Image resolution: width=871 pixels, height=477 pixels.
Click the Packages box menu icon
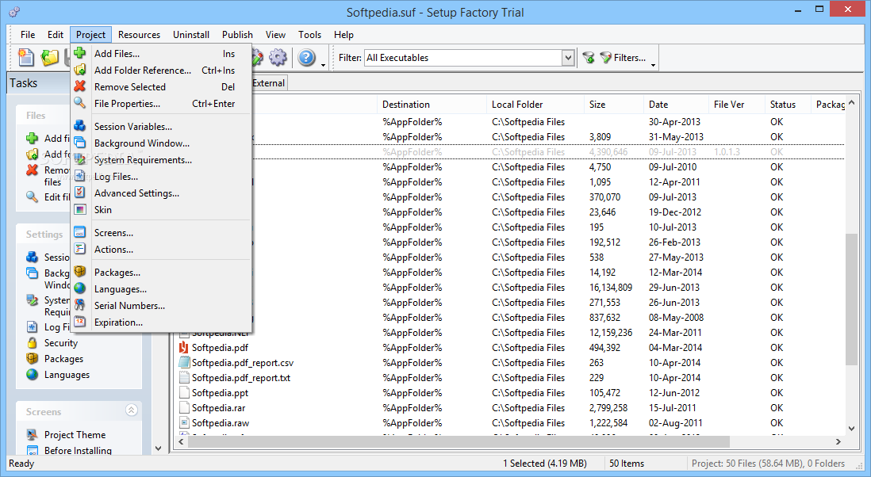click(x=80, y=272)
